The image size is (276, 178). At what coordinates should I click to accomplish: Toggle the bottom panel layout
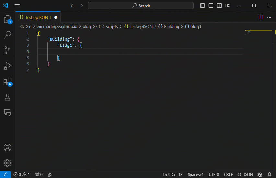tap(211, 6)
